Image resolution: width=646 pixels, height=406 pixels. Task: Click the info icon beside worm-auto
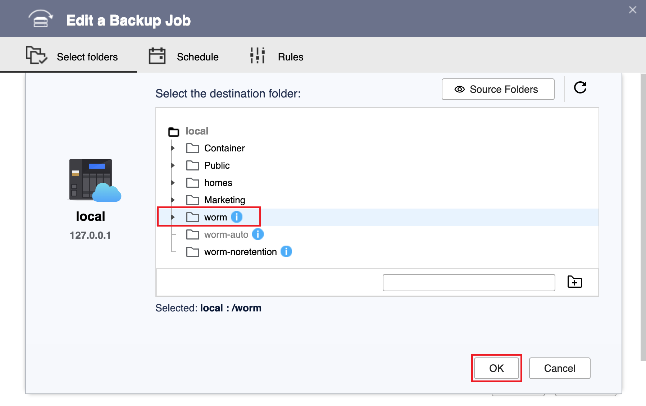click(258, 234)
